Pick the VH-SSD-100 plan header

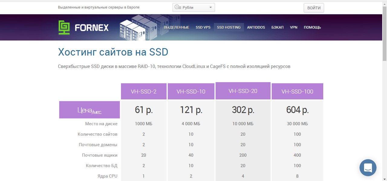(297, 91)
